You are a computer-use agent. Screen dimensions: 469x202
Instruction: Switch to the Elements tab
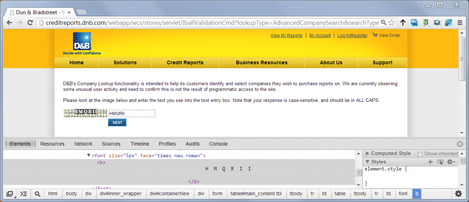(x=20, y=144)
